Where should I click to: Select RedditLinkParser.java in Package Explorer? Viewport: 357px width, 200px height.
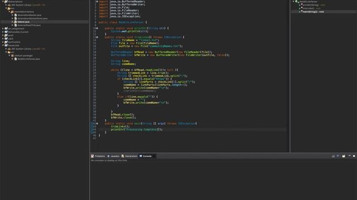pyautogui.click(x=28, y=59)
